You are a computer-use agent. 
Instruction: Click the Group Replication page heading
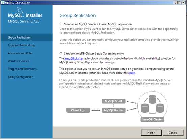point(78,15)
